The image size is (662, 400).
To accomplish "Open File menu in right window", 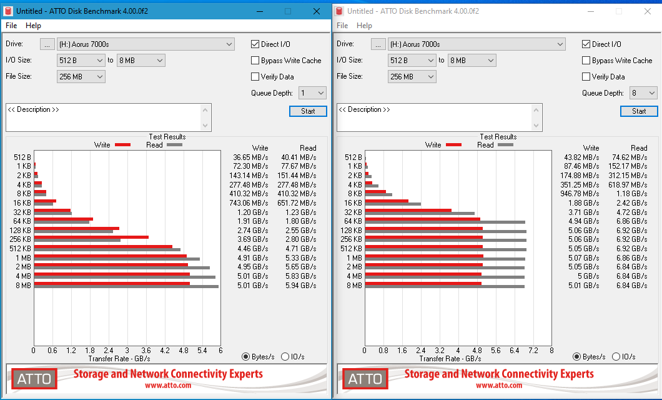I will pyautogui.click(x=342, y=26).
